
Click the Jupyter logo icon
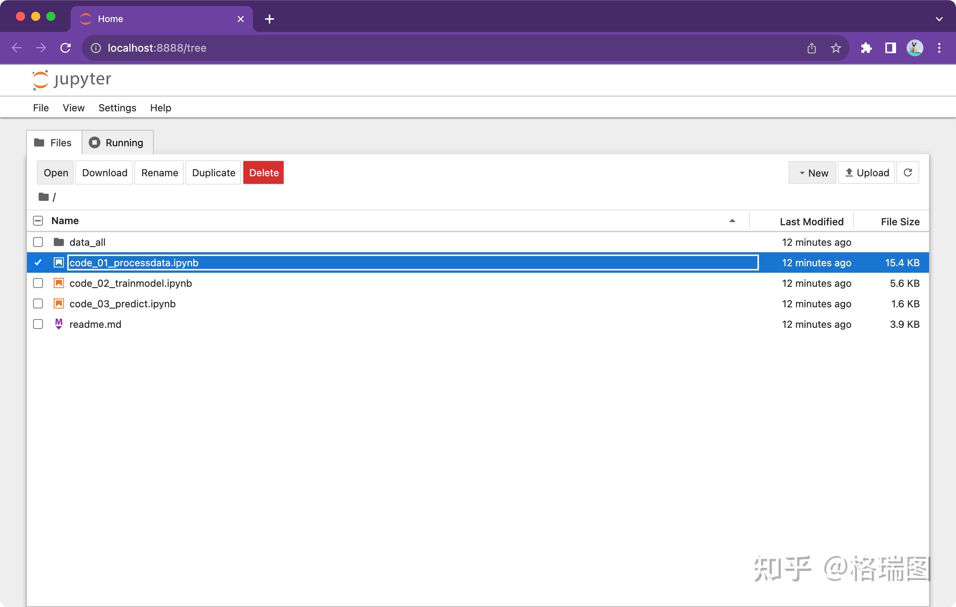point(41,79)
